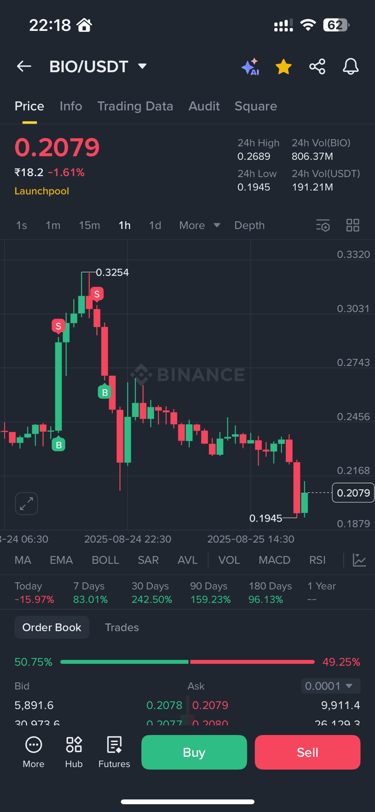Viewport: 375px width, 812px height.
Task: Open the 0.0001 price precision dropdown
Action: point(331,686)
